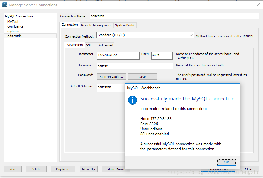Click 'Method to use to connect to the RDBMS'
The width and height of the screenshot is (263, 178).
224,36
